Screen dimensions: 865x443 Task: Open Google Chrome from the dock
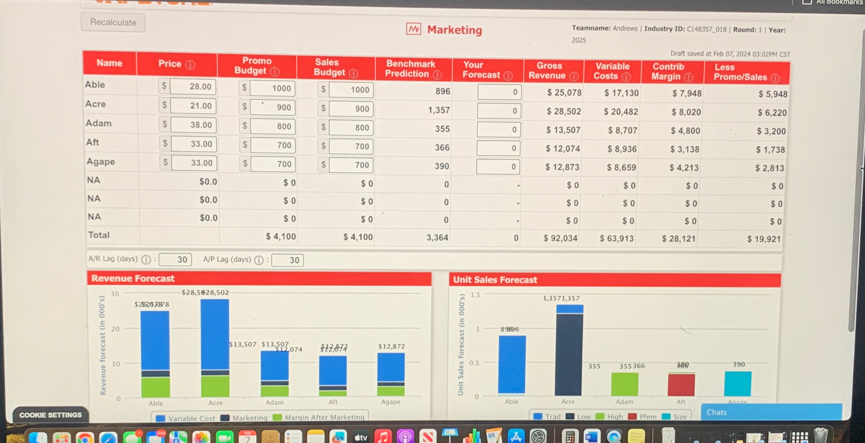pos(85,437)
